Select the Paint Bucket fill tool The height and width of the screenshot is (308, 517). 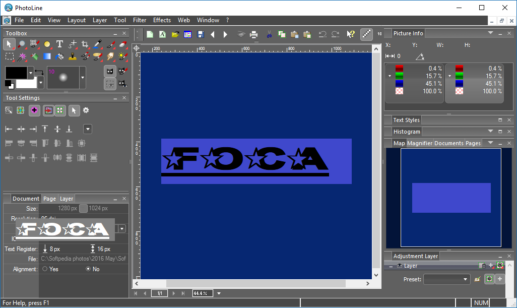[x=59, y=57]
